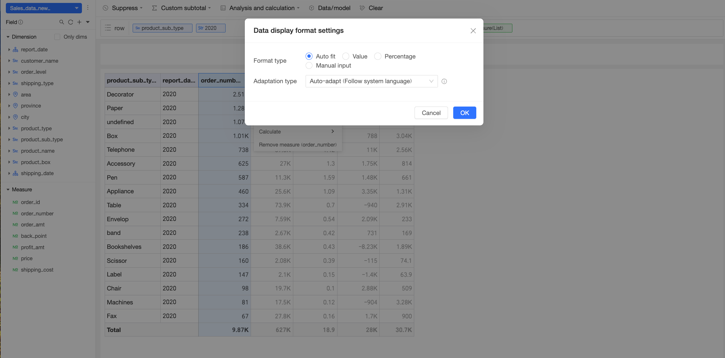This screenshot has height=358, width=725.
Task: Select the order_amt measure field
Action: (33, 224)
